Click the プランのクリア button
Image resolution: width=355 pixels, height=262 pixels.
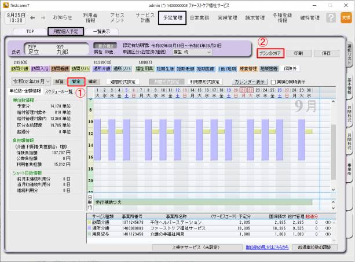point(270,53)
